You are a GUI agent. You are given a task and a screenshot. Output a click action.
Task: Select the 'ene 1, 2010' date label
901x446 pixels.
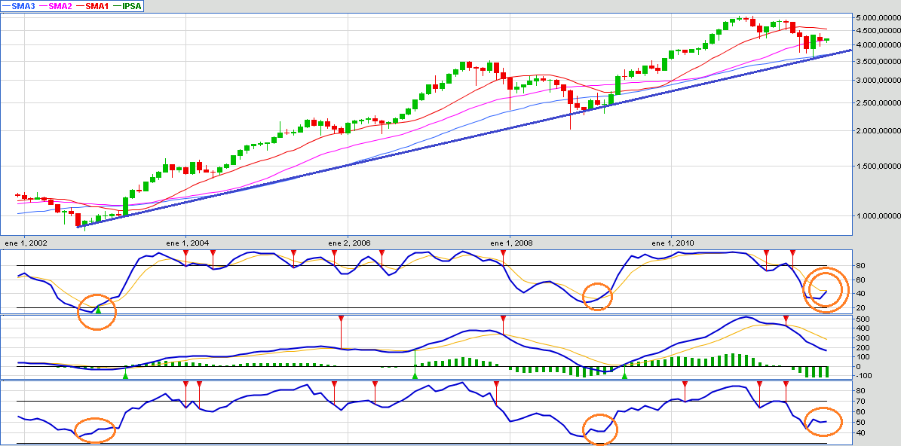674,243
